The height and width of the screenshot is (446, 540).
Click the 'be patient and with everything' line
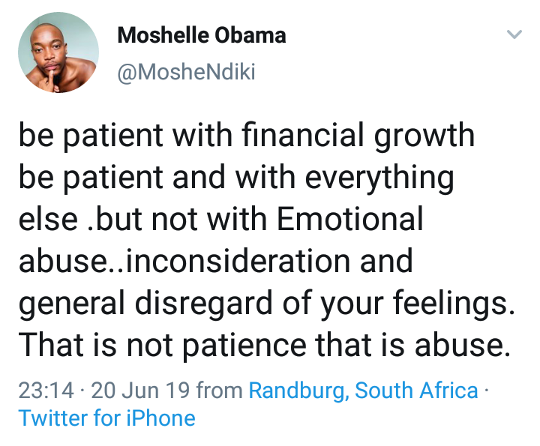click(236, 178)
